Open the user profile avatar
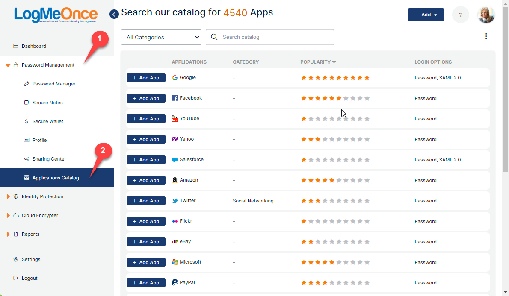Screen dimensions: 509x296 [x=486, y=15]
